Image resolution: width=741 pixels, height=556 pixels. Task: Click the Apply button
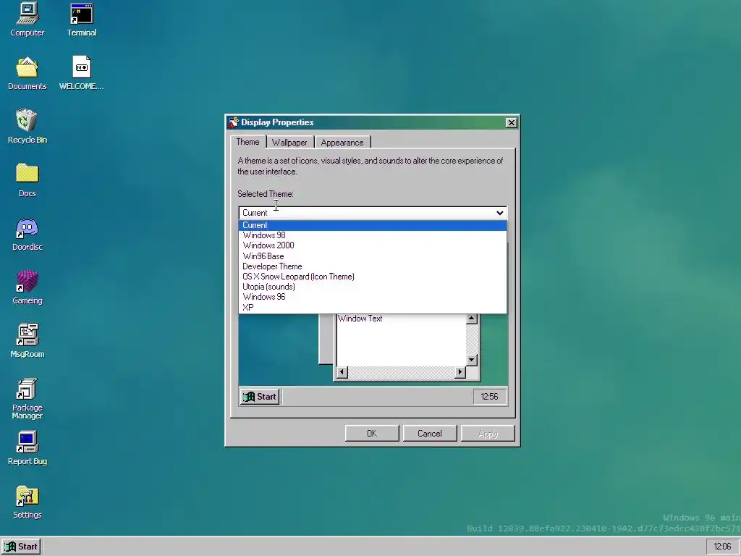click(488, 434)
